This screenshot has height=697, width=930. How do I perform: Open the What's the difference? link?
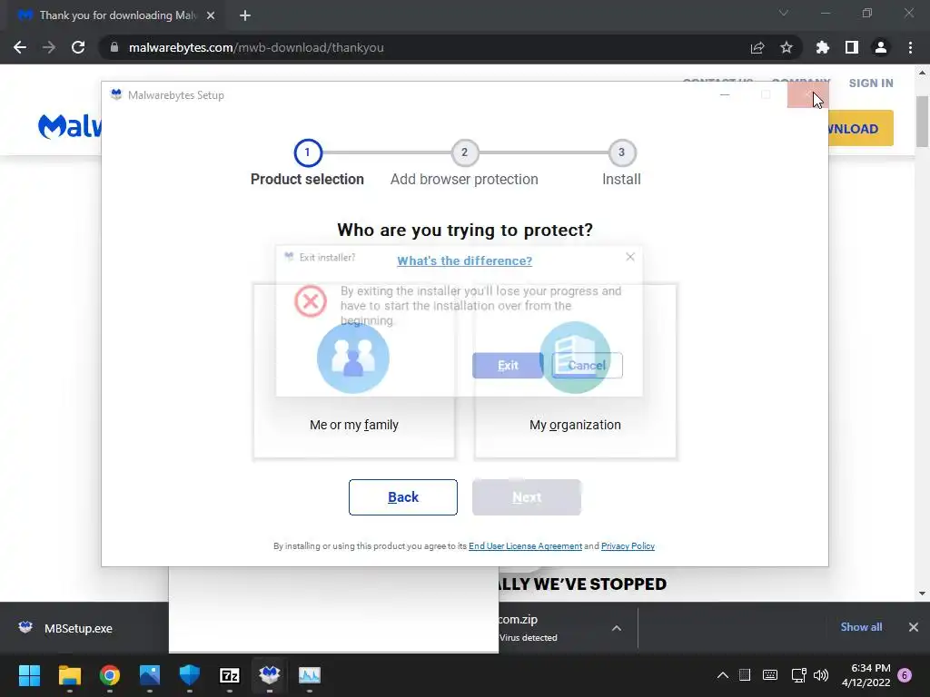click(464, 260)
